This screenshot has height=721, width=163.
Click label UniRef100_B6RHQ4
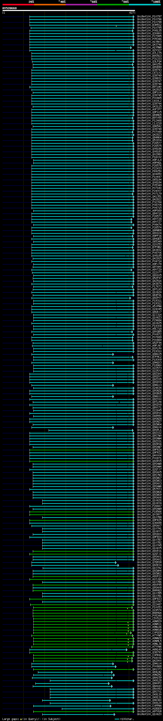pos(149,613)
